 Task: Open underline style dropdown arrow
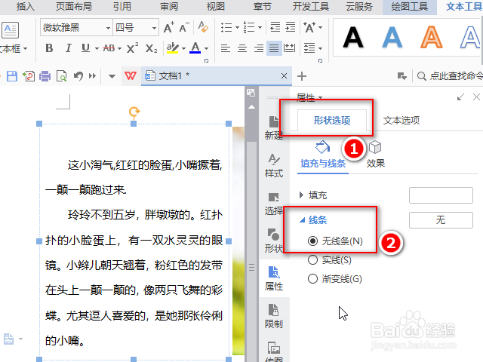(x=97, y=48)
